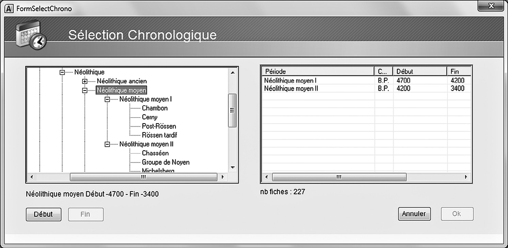Collapse the Néolithique moyen II node
This screenshot has width=508, height=248.
coord(107,144)
